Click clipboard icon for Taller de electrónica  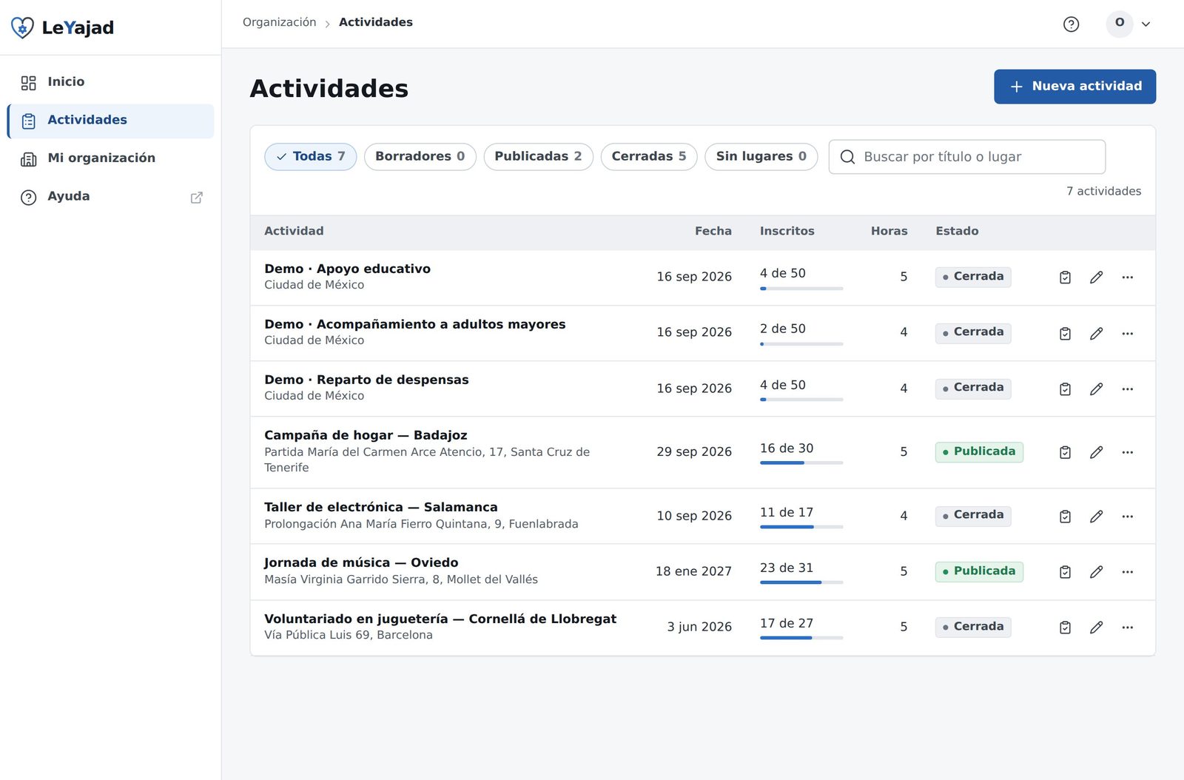(x=1065, y=516)
